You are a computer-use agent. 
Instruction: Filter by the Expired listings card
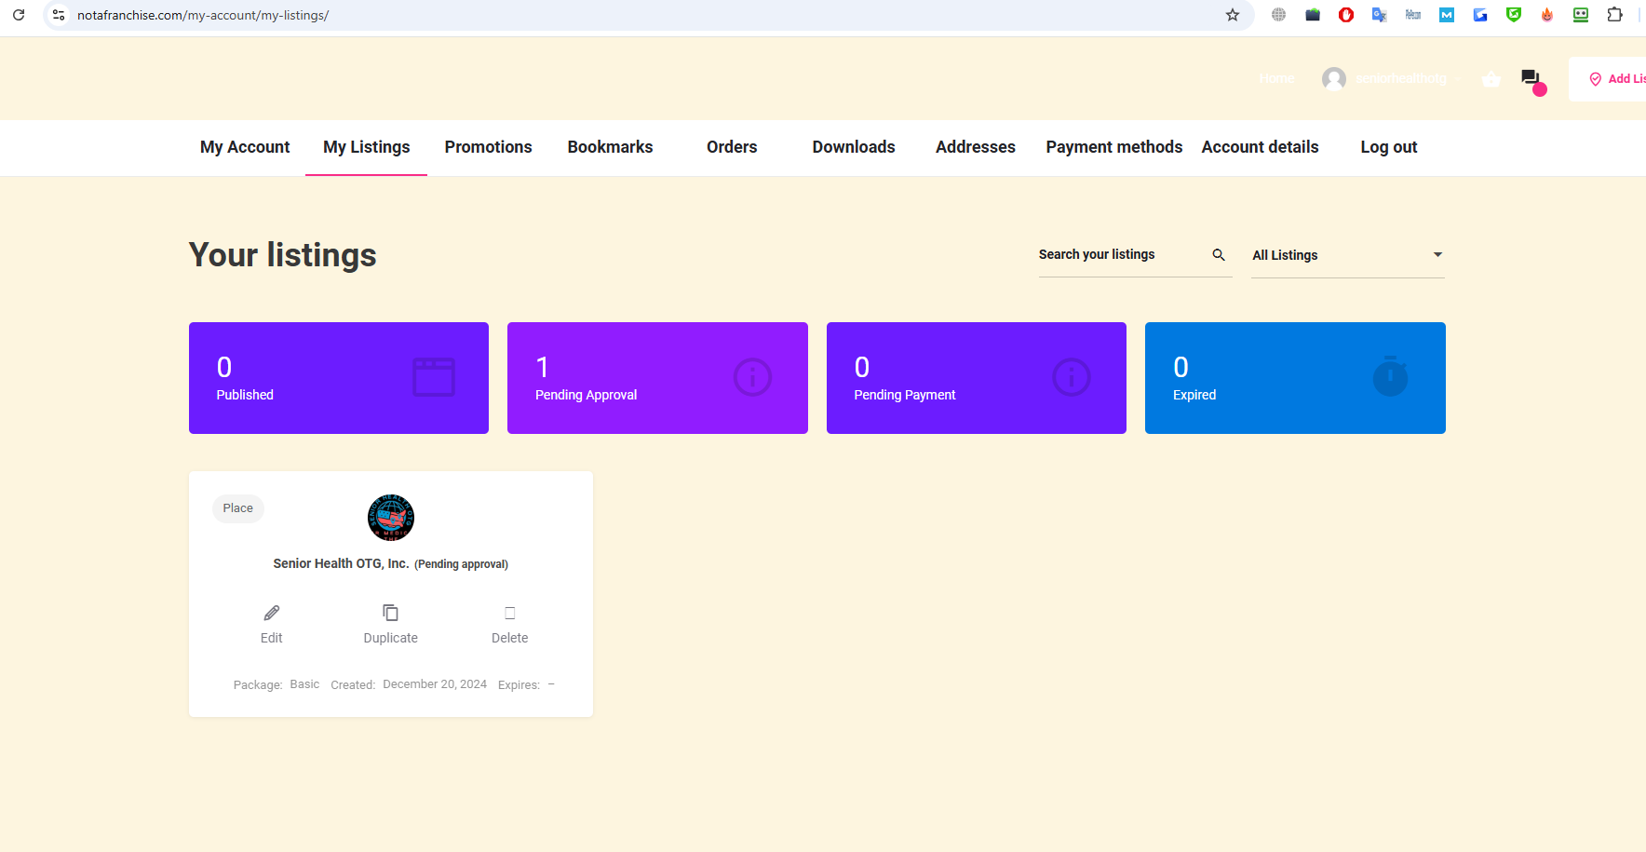1295,378
